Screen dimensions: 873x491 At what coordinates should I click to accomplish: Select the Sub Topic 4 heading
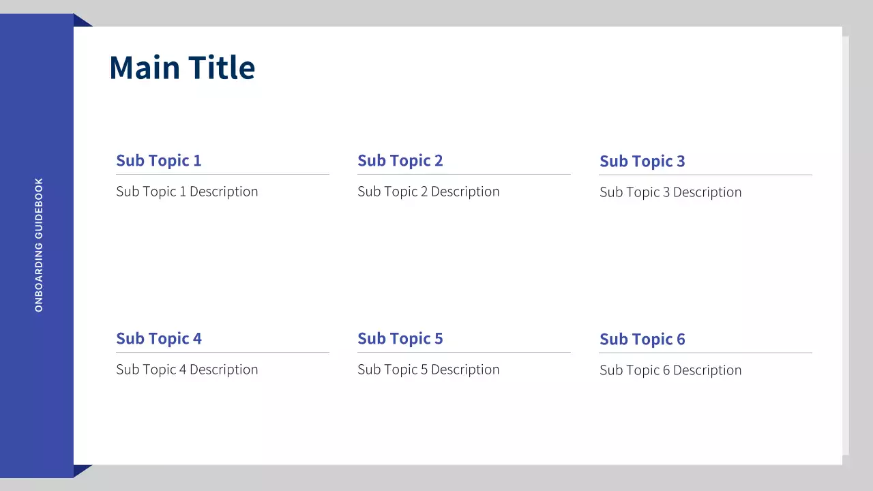coord(159,338)
